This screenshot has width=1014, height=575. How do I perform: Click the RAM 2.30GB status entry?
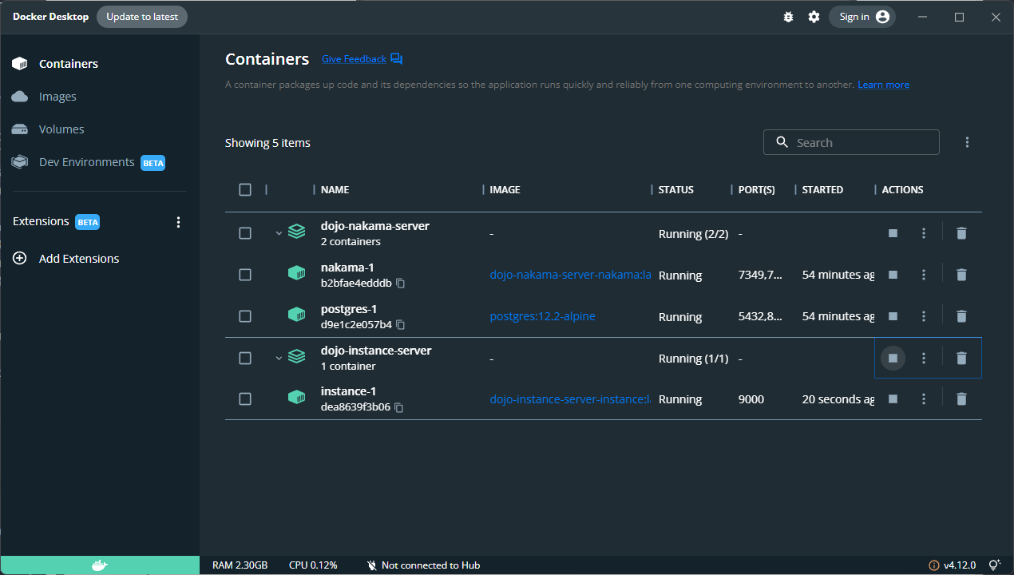click(240, 565)
